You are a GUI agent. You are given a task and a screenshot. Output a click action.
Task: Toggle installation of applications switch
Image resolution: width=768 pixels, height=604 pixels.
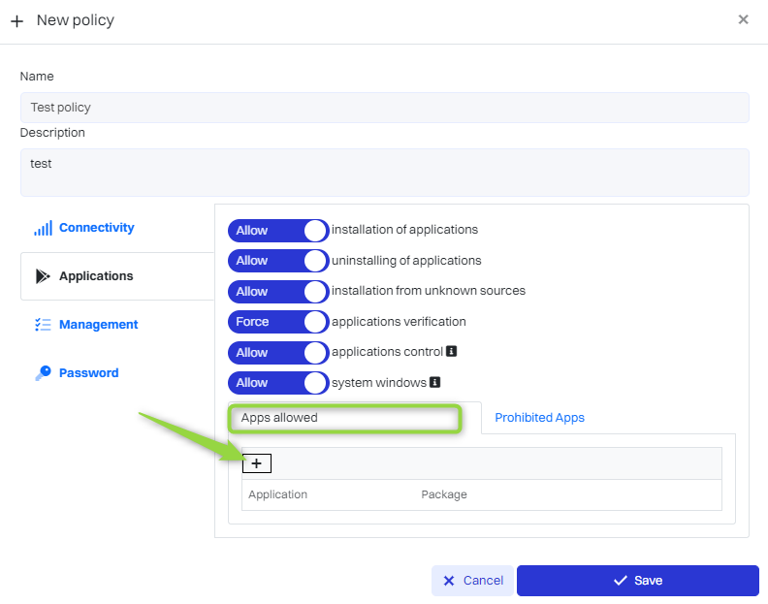[278, 231]
